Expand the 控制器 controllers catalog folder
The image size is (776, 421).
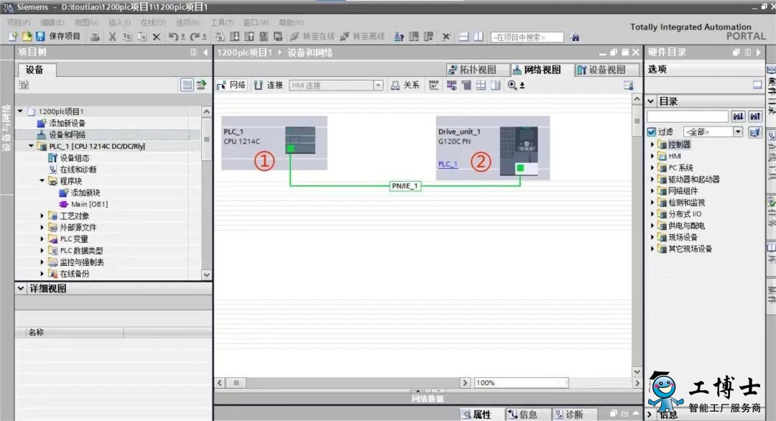click(x=652, y=144)
